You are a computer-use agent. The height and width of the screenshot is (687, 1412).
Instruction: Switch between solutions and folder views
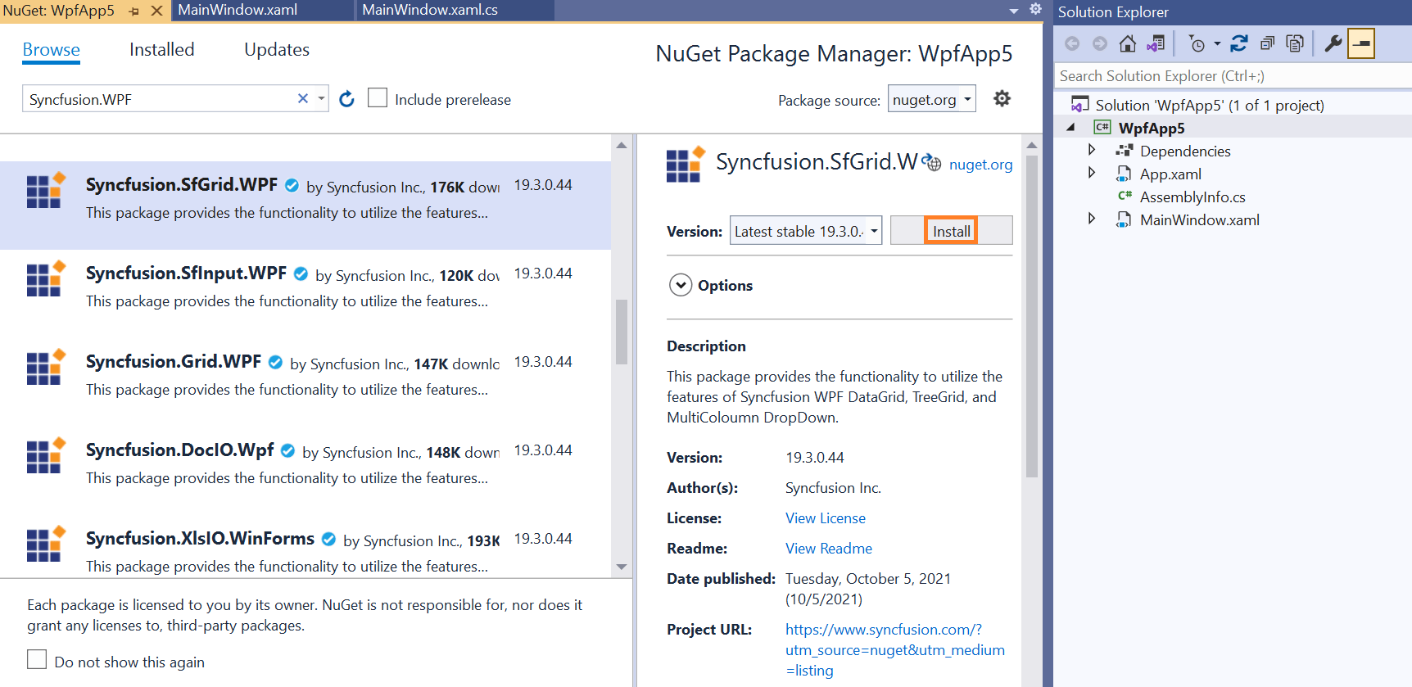click(x=1156, y=44)
